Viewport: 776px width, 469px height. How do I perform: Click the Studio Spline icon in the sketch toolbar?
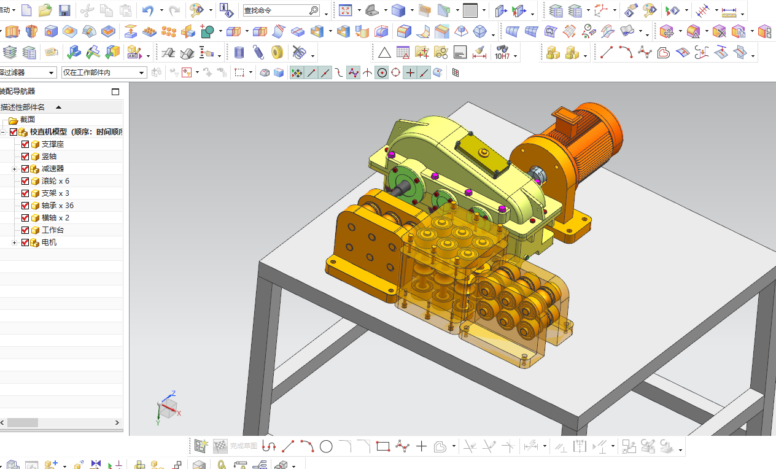click(x=402, y=446)
